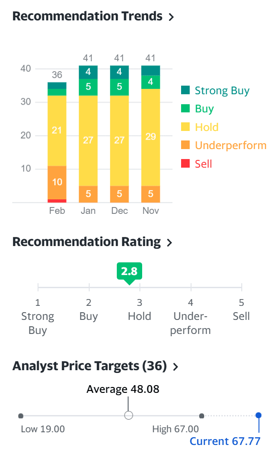Expand the Recommendation Rating chevron arrow

tap(170, 243)
